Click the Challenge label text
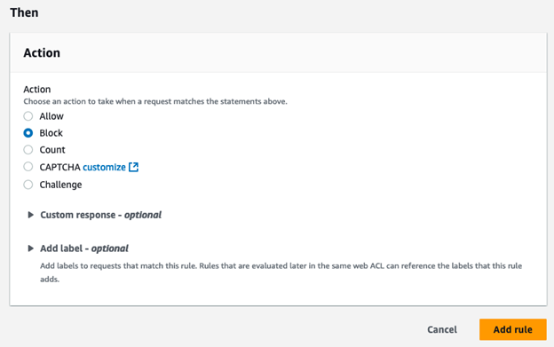Viewport: 554px width, 347px height. click(x=60, y=185)
